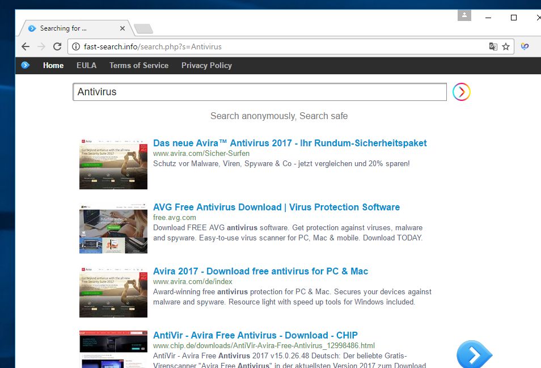Click the free.avg.com URL
541x368 pixels.
pyautogui.click(x=175, y=218)
